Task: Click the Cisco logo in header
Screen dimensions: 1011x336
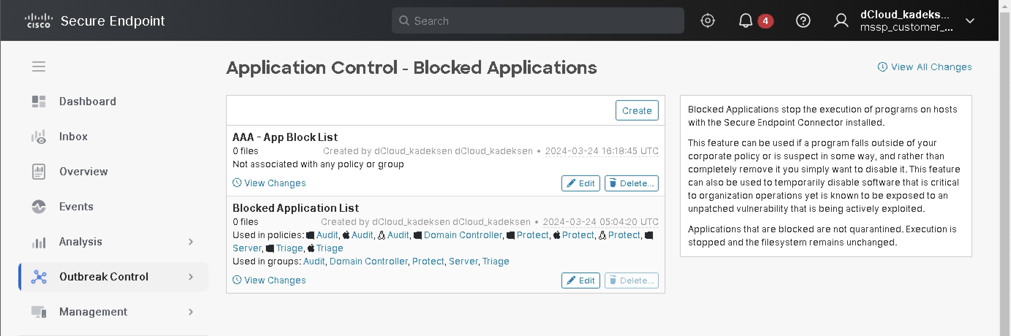Action: pos(38,20)
